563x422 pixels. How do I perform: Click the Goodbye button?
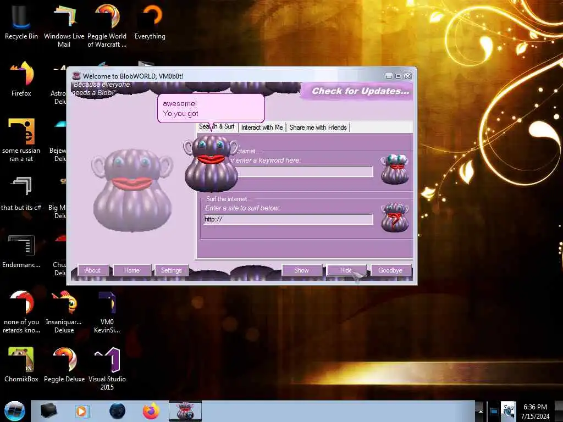(x=390, y=270)
